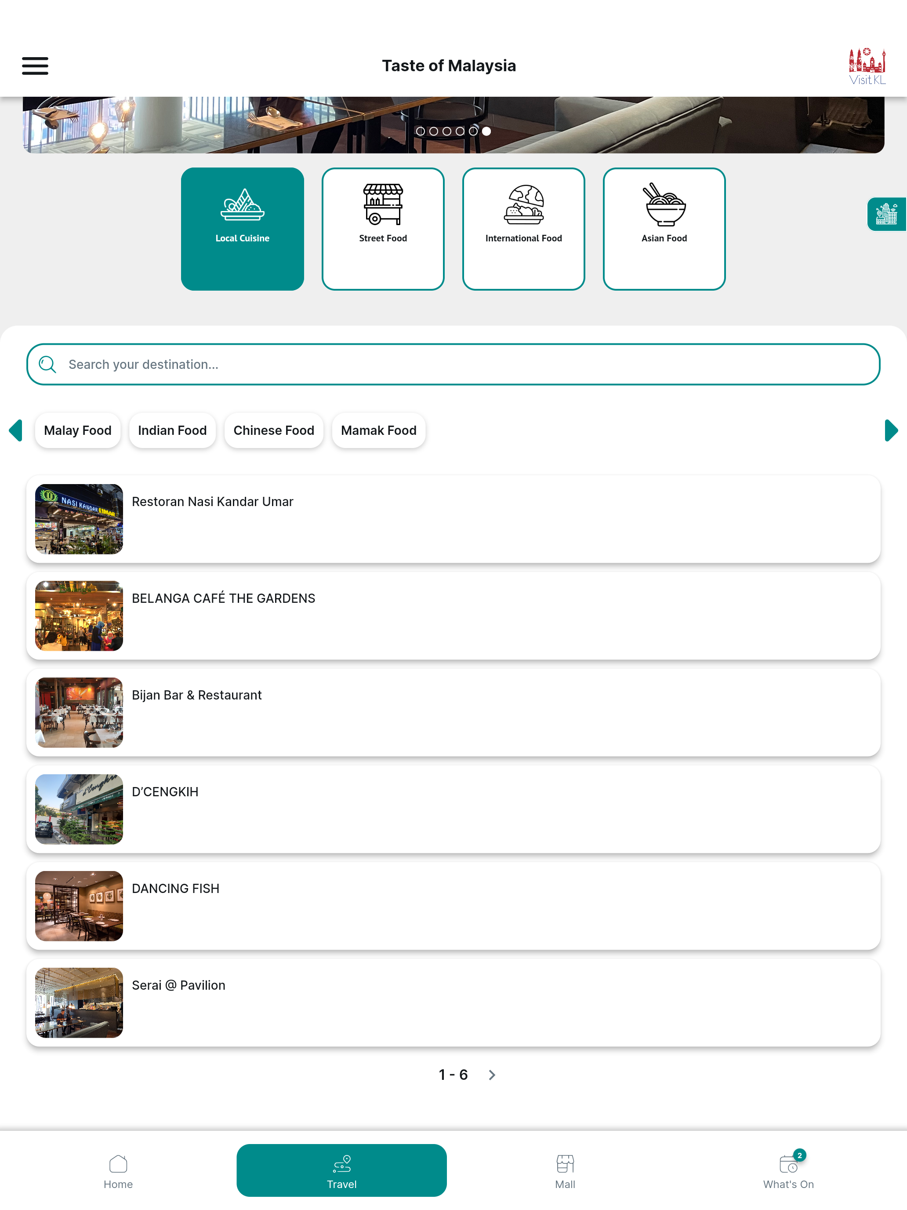Open the Travel tab

(342, 1170)
